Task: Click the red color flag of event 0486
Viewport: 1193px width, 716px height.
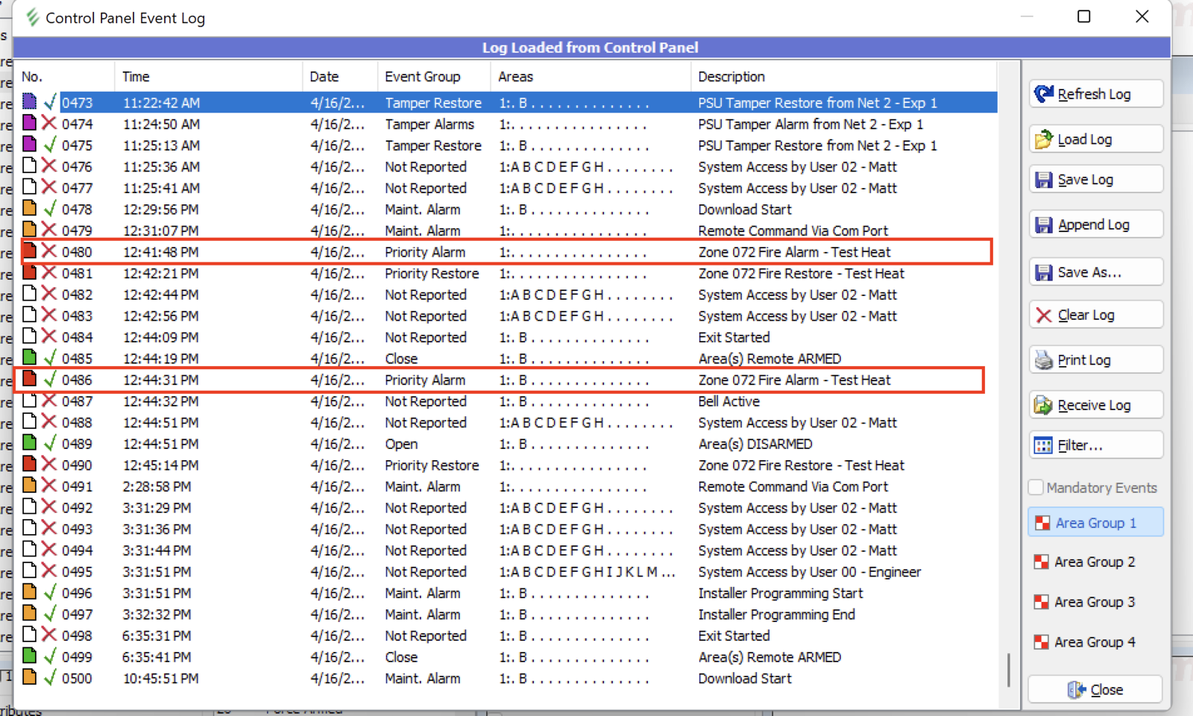Action: pyautogui.click(x=30, y=379)
